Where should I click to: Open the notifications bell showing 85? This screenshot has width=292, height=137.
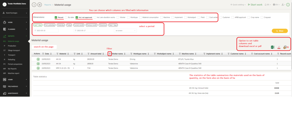[x=267, y=5]
